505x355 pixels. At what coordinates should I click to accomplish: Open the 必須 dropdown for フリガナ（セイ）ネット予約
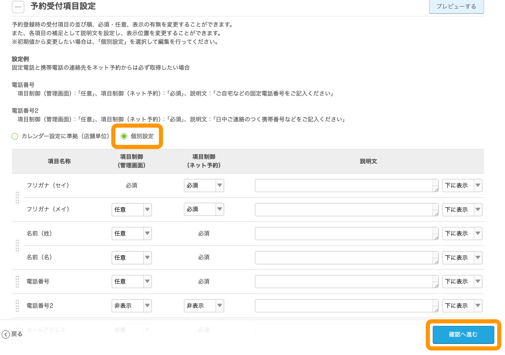(x=204, y=186)
